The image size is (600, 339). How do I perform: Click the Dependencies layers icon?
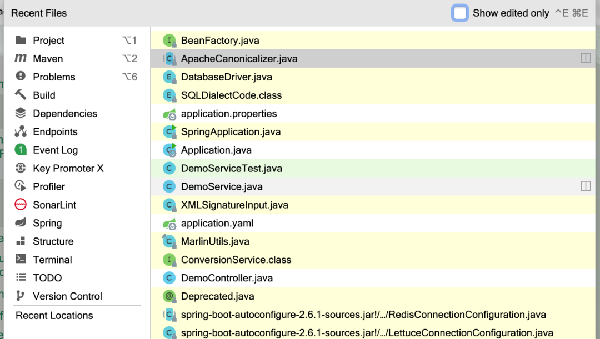[21, 113]
